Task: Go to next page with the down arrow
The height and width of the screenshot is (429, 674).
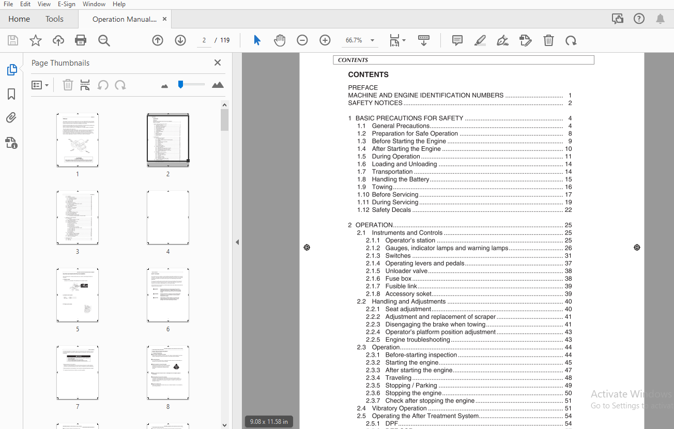Action: [180, 40]
